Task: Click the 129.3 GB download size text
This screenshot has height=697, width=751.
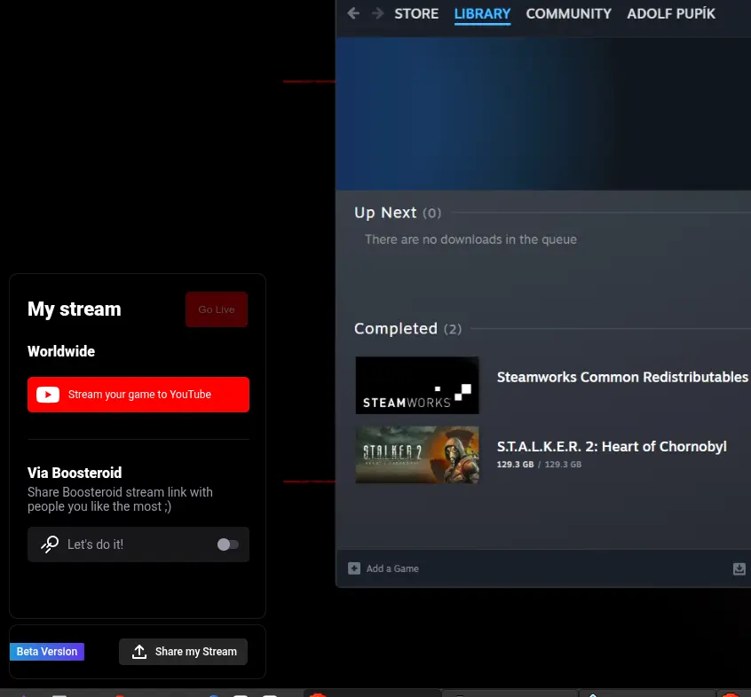Action: 515,464
